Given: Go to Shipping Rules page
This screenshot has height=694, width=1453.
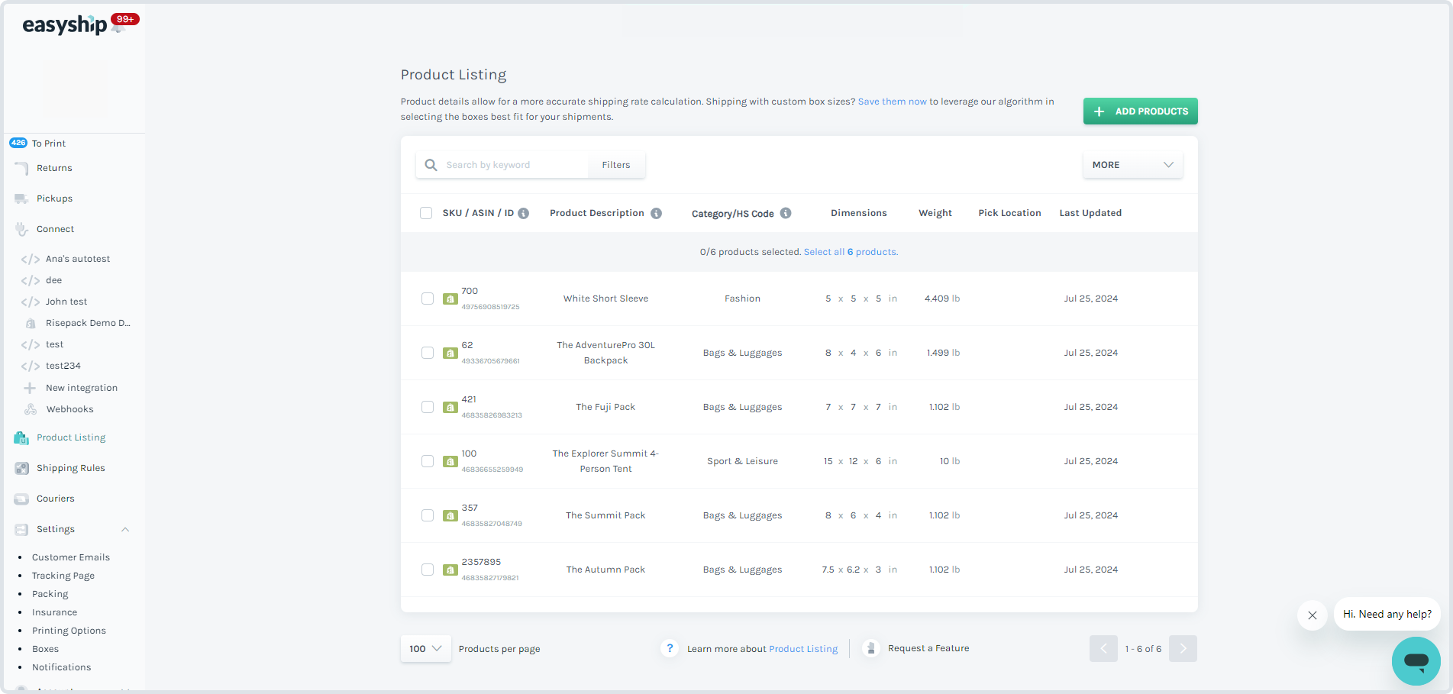Looking at the screenshot, I should [x=71, y=468].
